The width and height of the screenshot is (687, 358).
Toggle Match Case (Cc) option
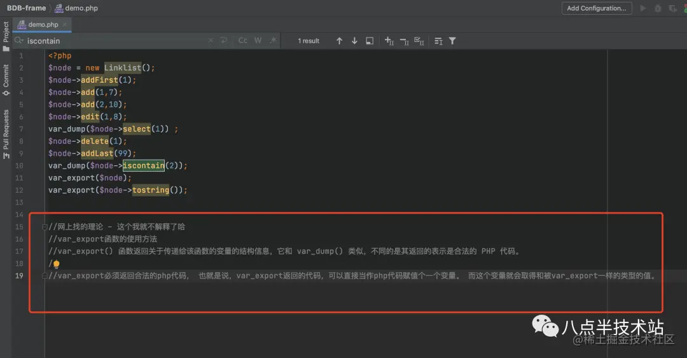point(242,40)
